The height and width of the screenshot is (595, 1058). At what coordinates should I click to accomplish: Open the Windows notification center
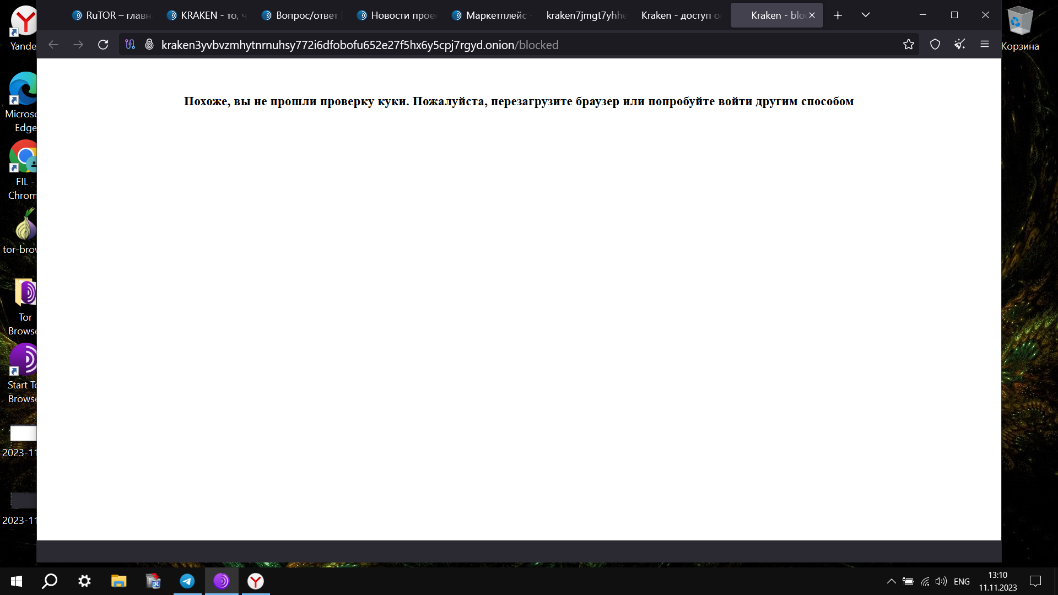pyautogui.click(x=1035, y=581)
